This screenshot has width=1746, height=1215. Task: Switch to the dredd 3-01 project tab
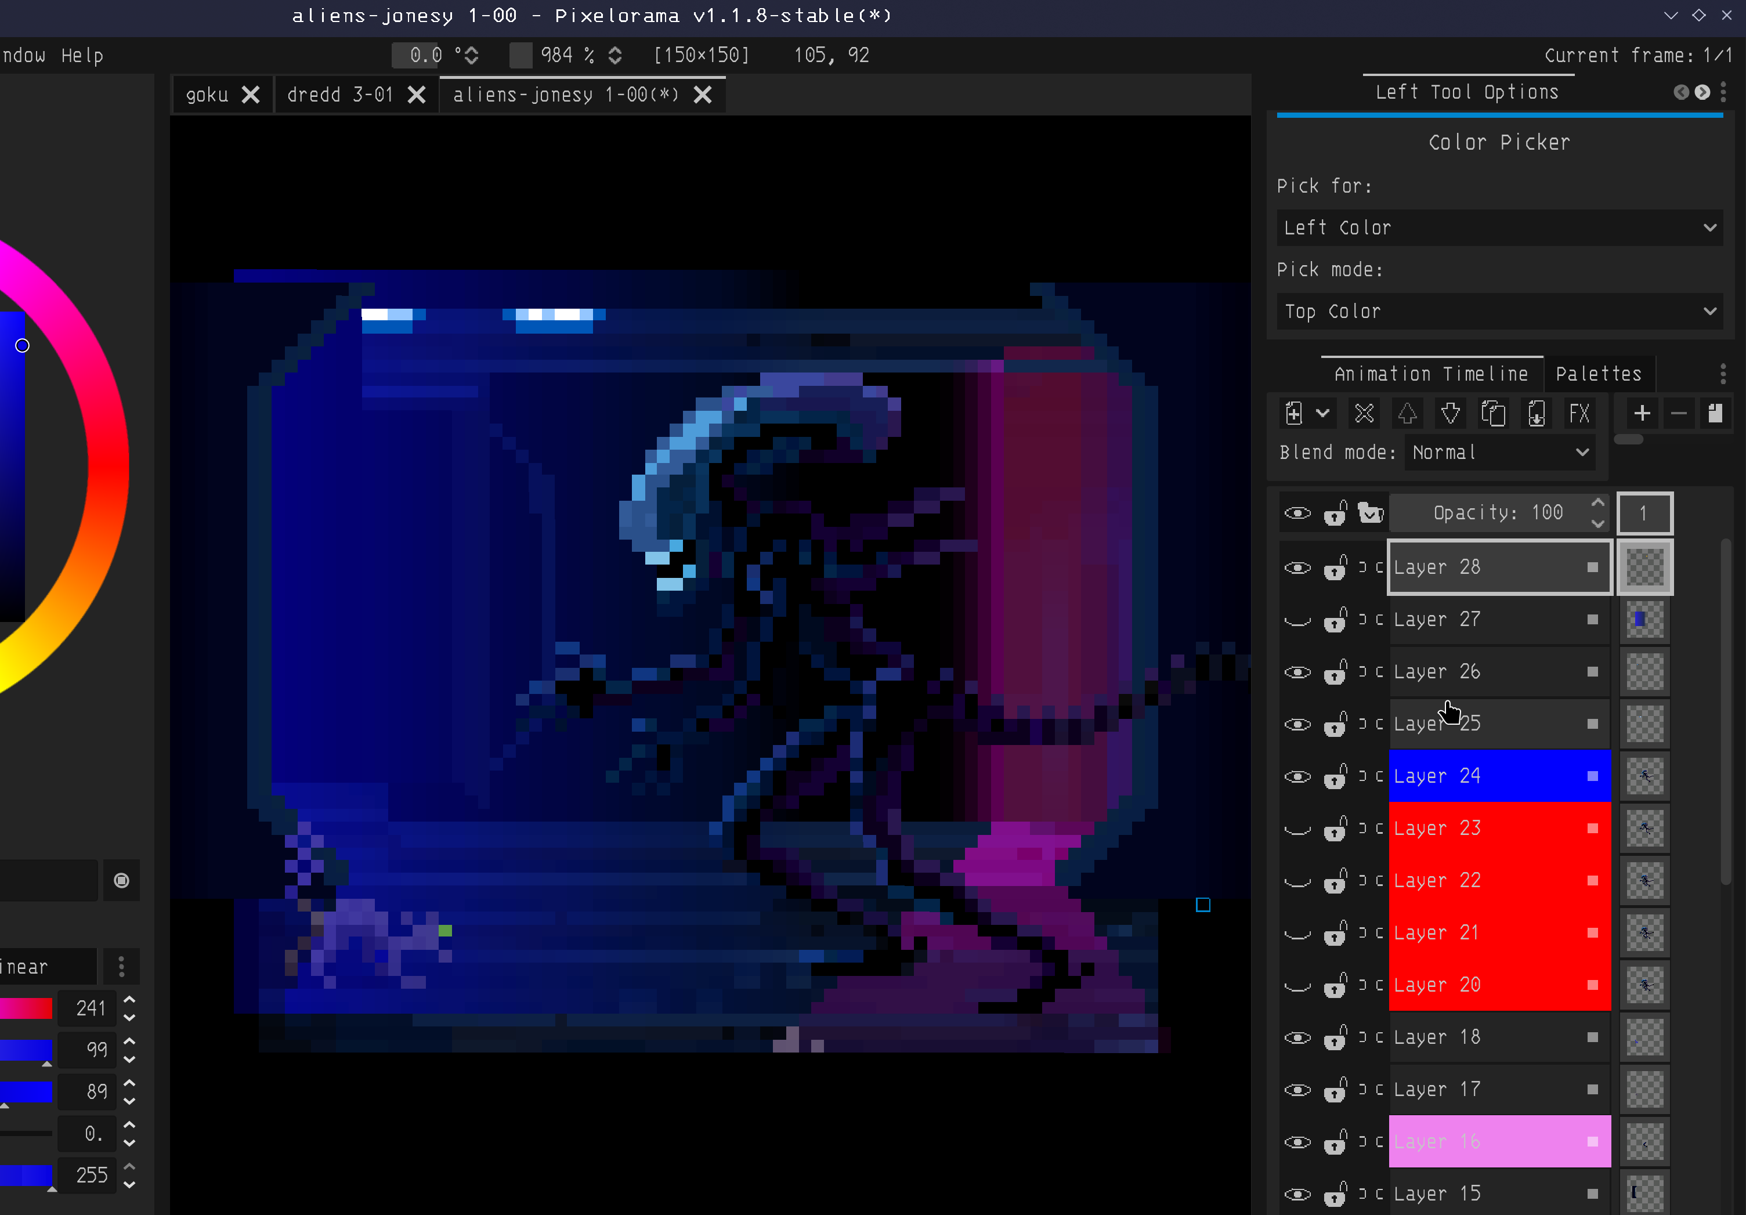tap(340, 94)
